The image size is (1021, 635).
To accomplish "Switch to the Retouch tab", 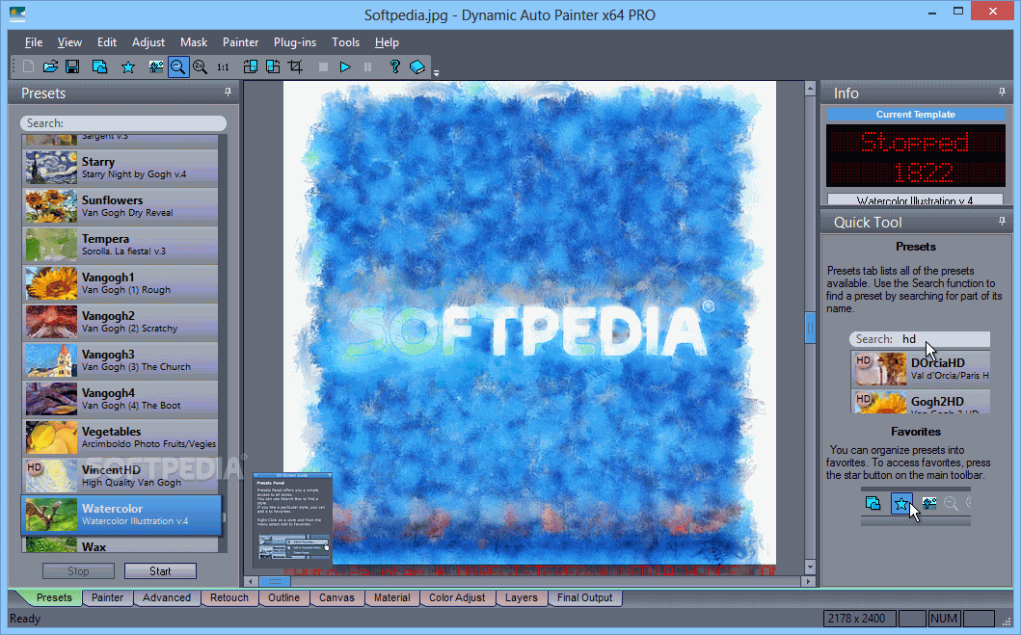I will (229, 597).
